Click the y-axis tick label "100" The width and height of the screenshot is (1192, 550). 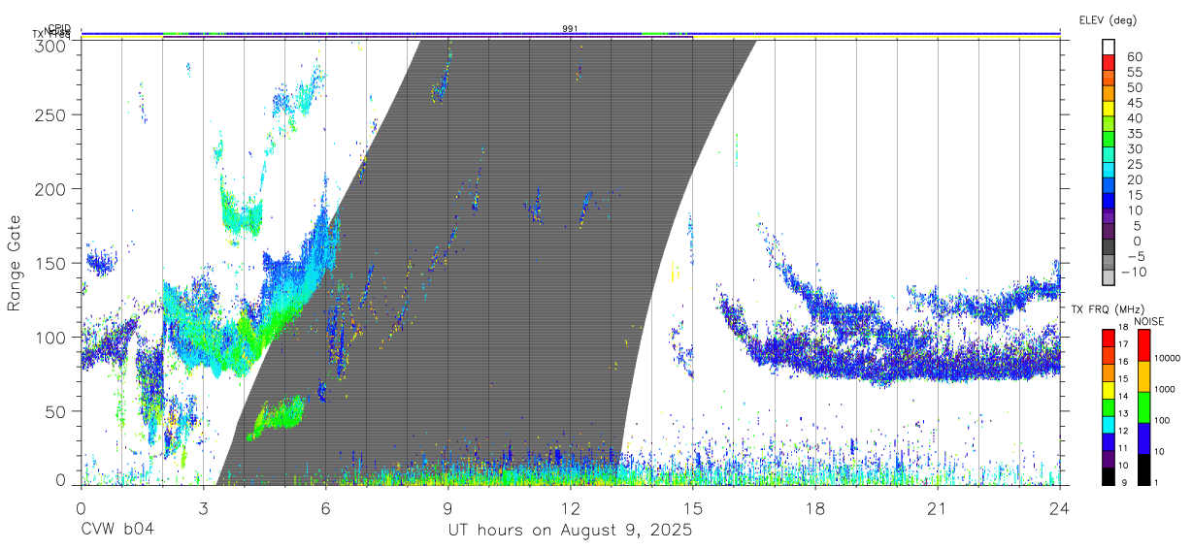[x=50, y=338]
